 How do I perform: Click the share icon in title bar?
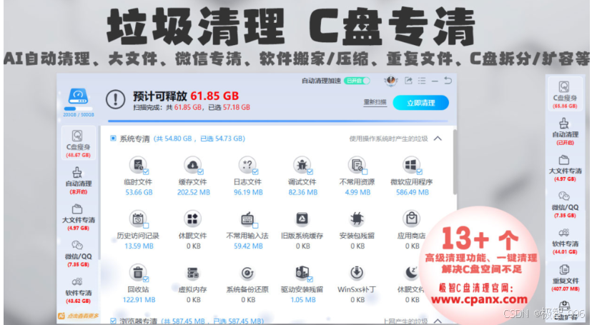(408, 81)
